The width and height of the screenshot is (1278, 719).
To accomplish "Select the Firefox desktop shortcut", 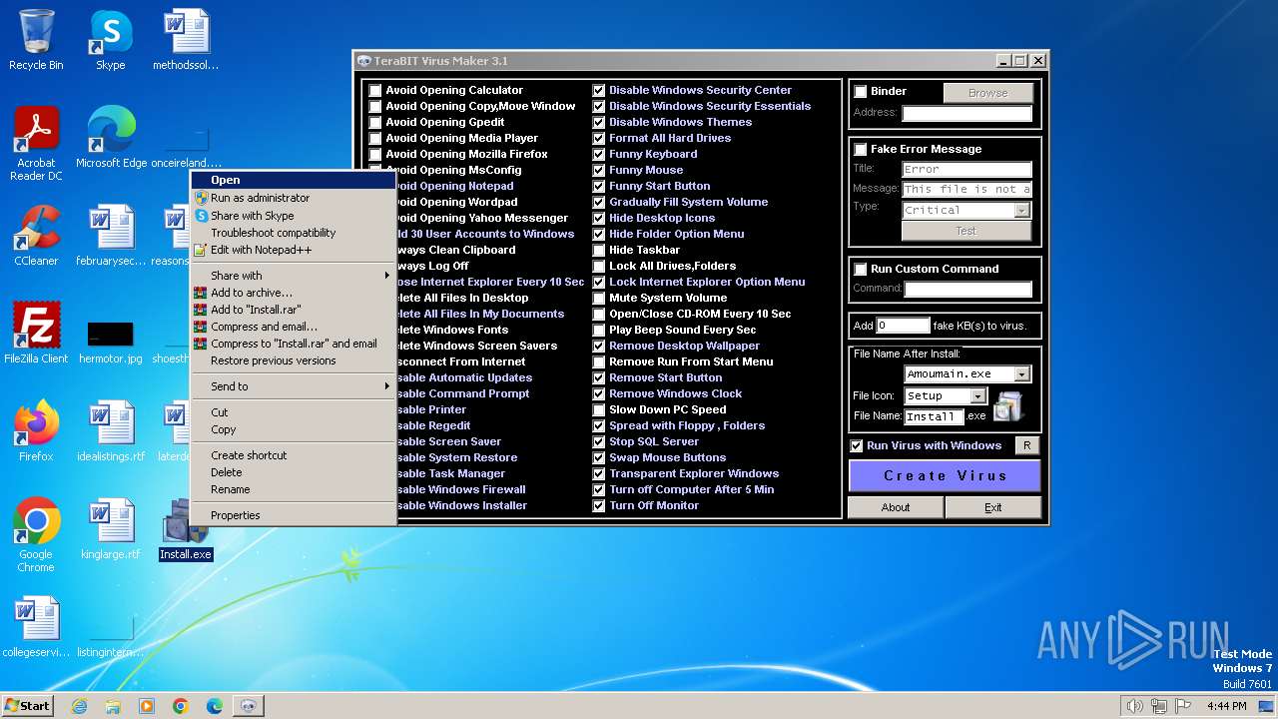I will (36, 430).
